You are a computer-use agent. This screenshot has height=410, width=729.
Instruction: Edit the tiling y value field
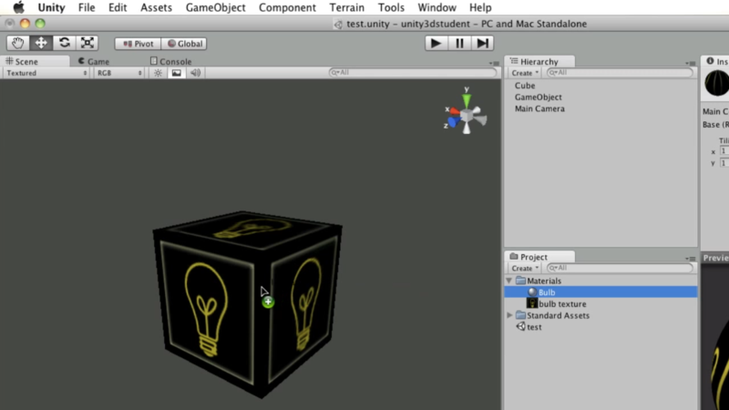point(724,163)
